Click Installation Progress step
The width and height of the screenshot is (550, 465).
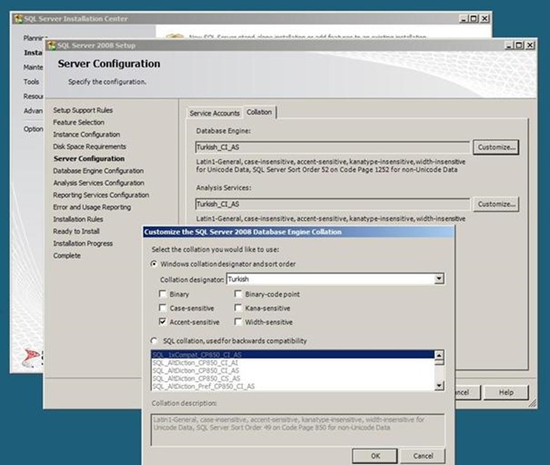[83, 243]
